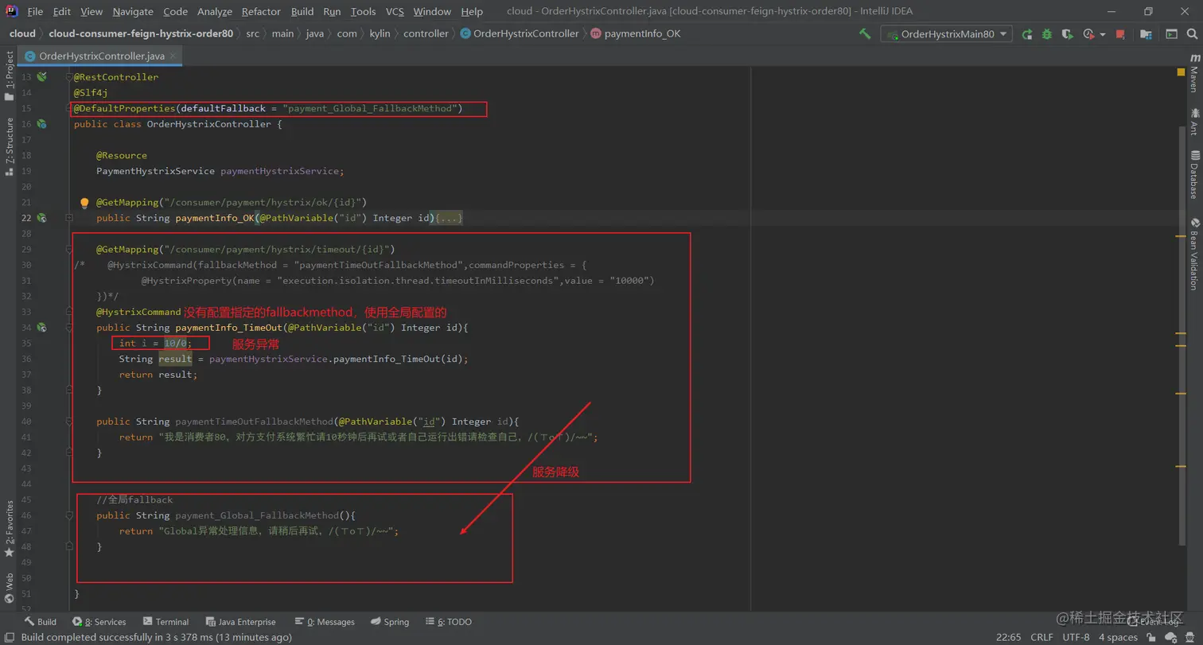Open the VCS menu
This screenshot has height=645, width=1203.
point(395,11)
